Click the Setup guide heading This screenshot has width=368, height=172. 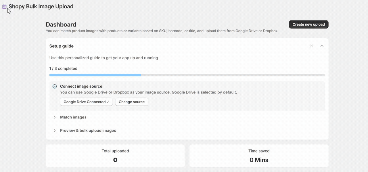62,46
